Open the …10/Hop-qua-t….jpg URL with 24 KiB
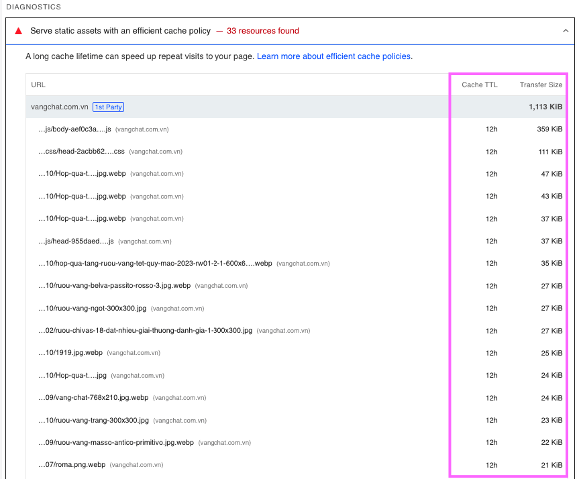This screenshot has width=579, height=479. tap(72, 376)
